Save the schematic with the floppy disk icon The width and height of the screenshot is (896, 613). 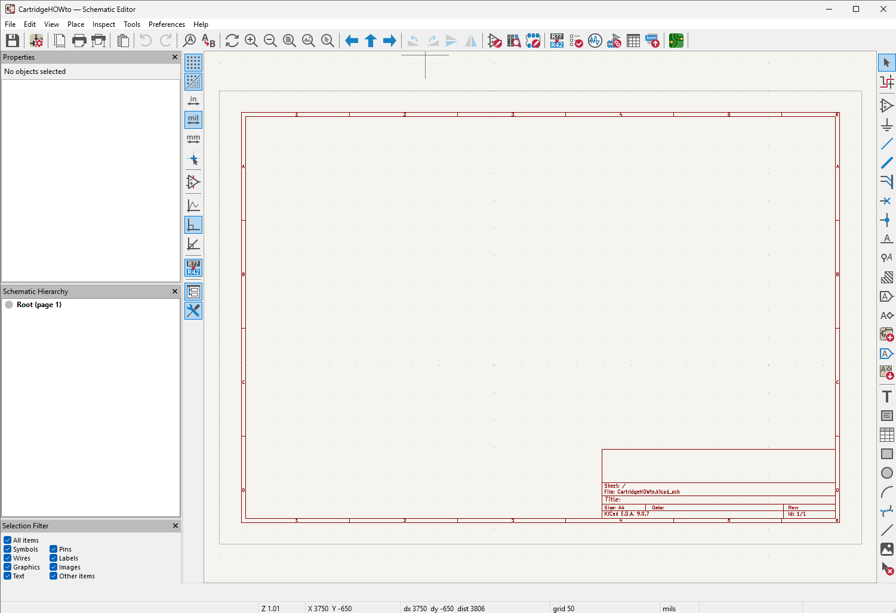pos(13,41)
